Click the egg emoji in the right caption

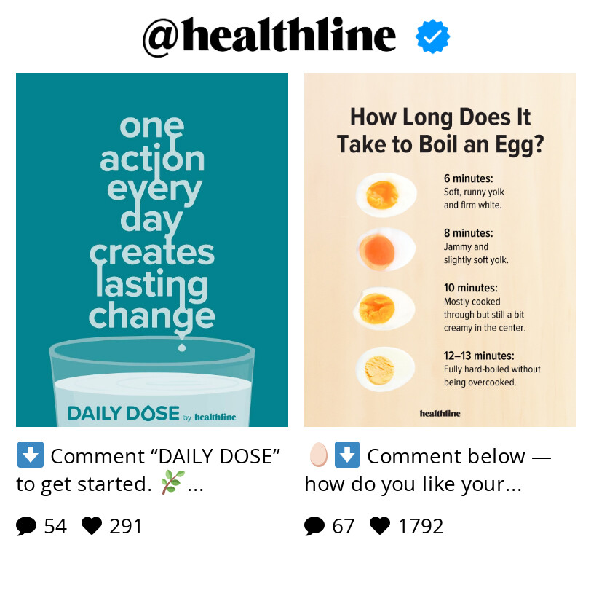pyautogui.click(x=318, y=455)
